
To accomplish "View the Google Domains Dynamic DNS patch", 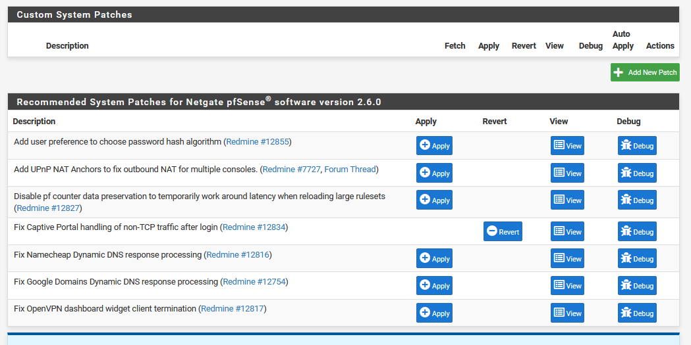I will coord(567,286).
